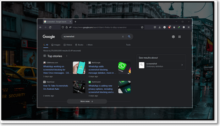Click the '2 weeks ago' timestamp
220x126 pixels.
tap(48, 96)
